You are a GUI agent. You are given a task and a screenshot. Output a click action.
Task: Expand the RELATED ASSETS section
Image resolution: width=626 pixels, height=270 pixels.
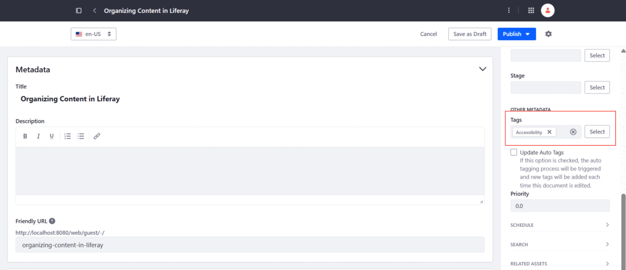pos(560,264)
